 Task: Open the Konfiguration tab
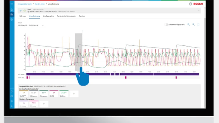49,16
